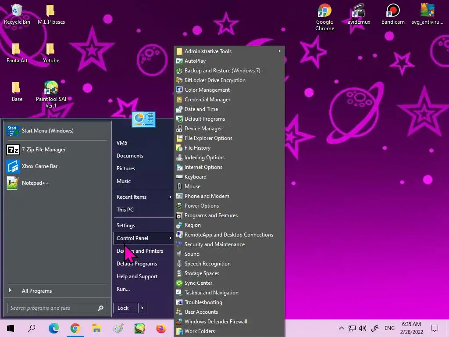Screen dimensions: 449x337
Task: Launch avidemux desktop shortcut
Action: (359, 14)
